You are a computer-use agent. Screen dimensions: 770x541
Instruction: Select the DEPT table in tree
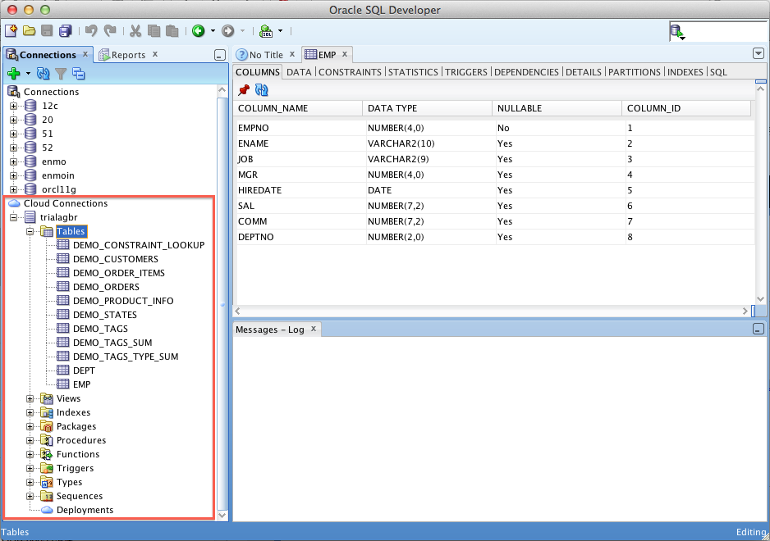pyautogui.click(x=84, y=371)
